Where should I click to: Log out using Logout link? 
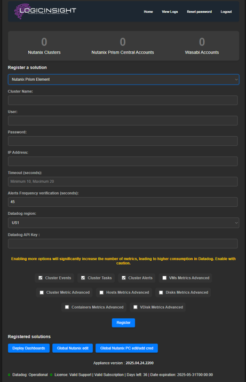(x=226, y=12)
